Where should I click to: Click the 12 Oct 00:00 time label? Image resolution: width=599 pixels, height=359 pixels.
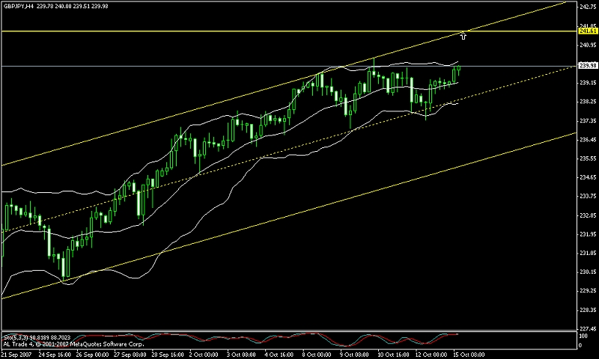pos(431,355)
